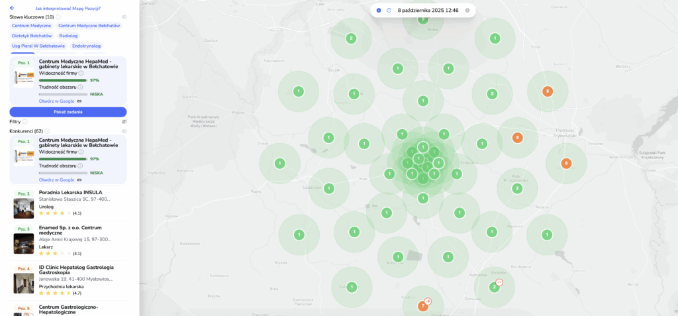Screen dimensions: 678x316
Task: Click Urolog category label
Action: [46, 207]
